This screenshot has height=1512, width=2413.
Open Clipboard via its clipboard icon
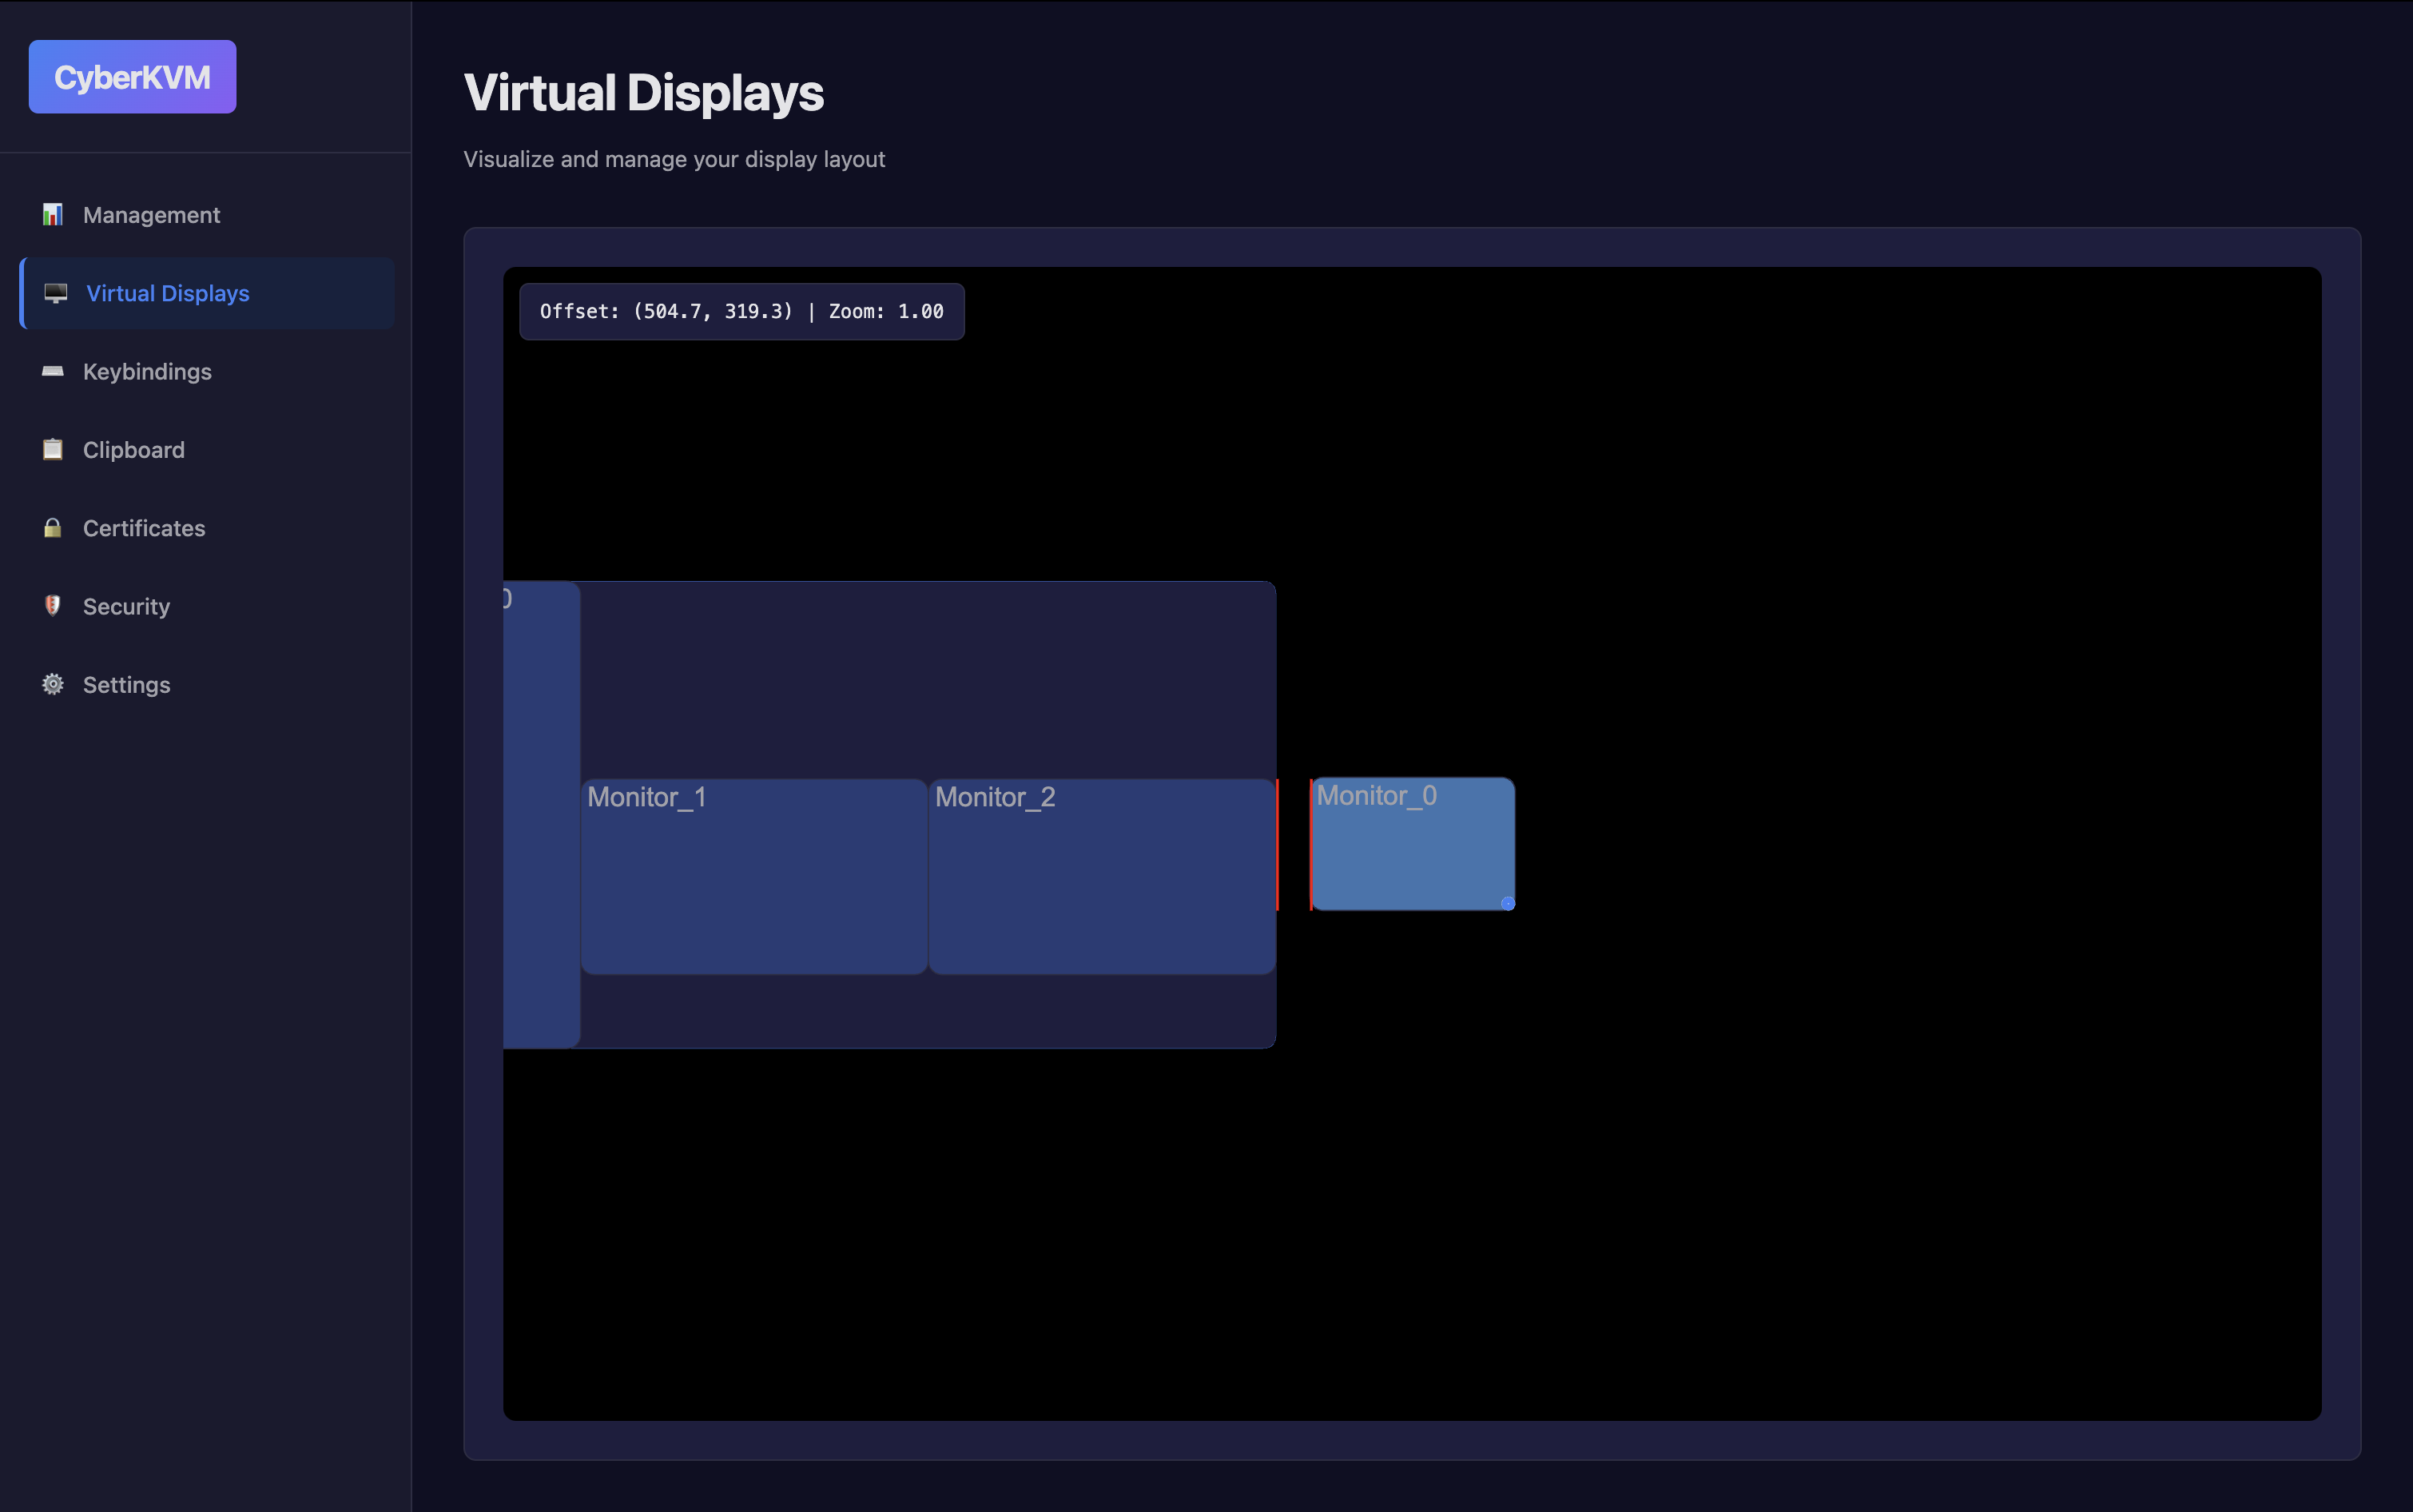tap(53, 449)
